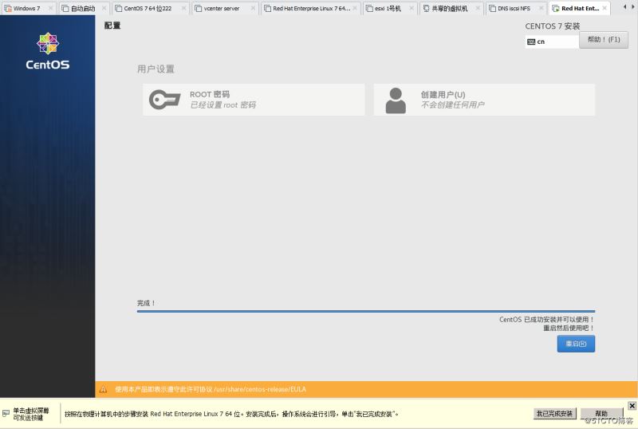Open the ROOT 密码 settings
The image size is (638, 429).
point(254,100)
